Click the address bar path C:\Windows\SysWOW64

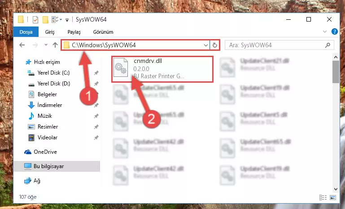[x=104, y=45]
